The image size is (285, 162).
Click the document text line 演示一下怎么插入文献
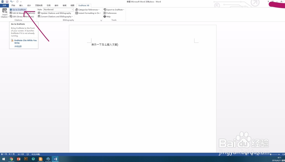(105, 44)
